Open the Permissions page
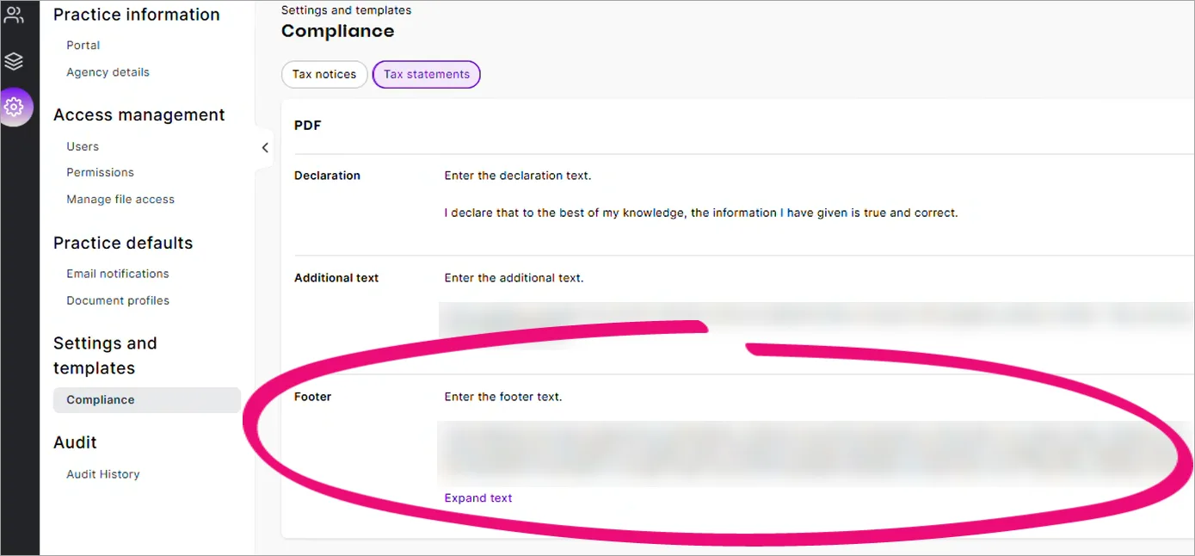The height and width of the screenshot is (556, 1195). point(100,172)
